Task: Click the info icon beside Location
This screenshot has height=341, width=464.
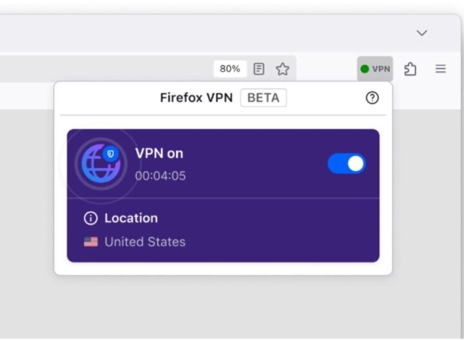Action: [91, 218]
